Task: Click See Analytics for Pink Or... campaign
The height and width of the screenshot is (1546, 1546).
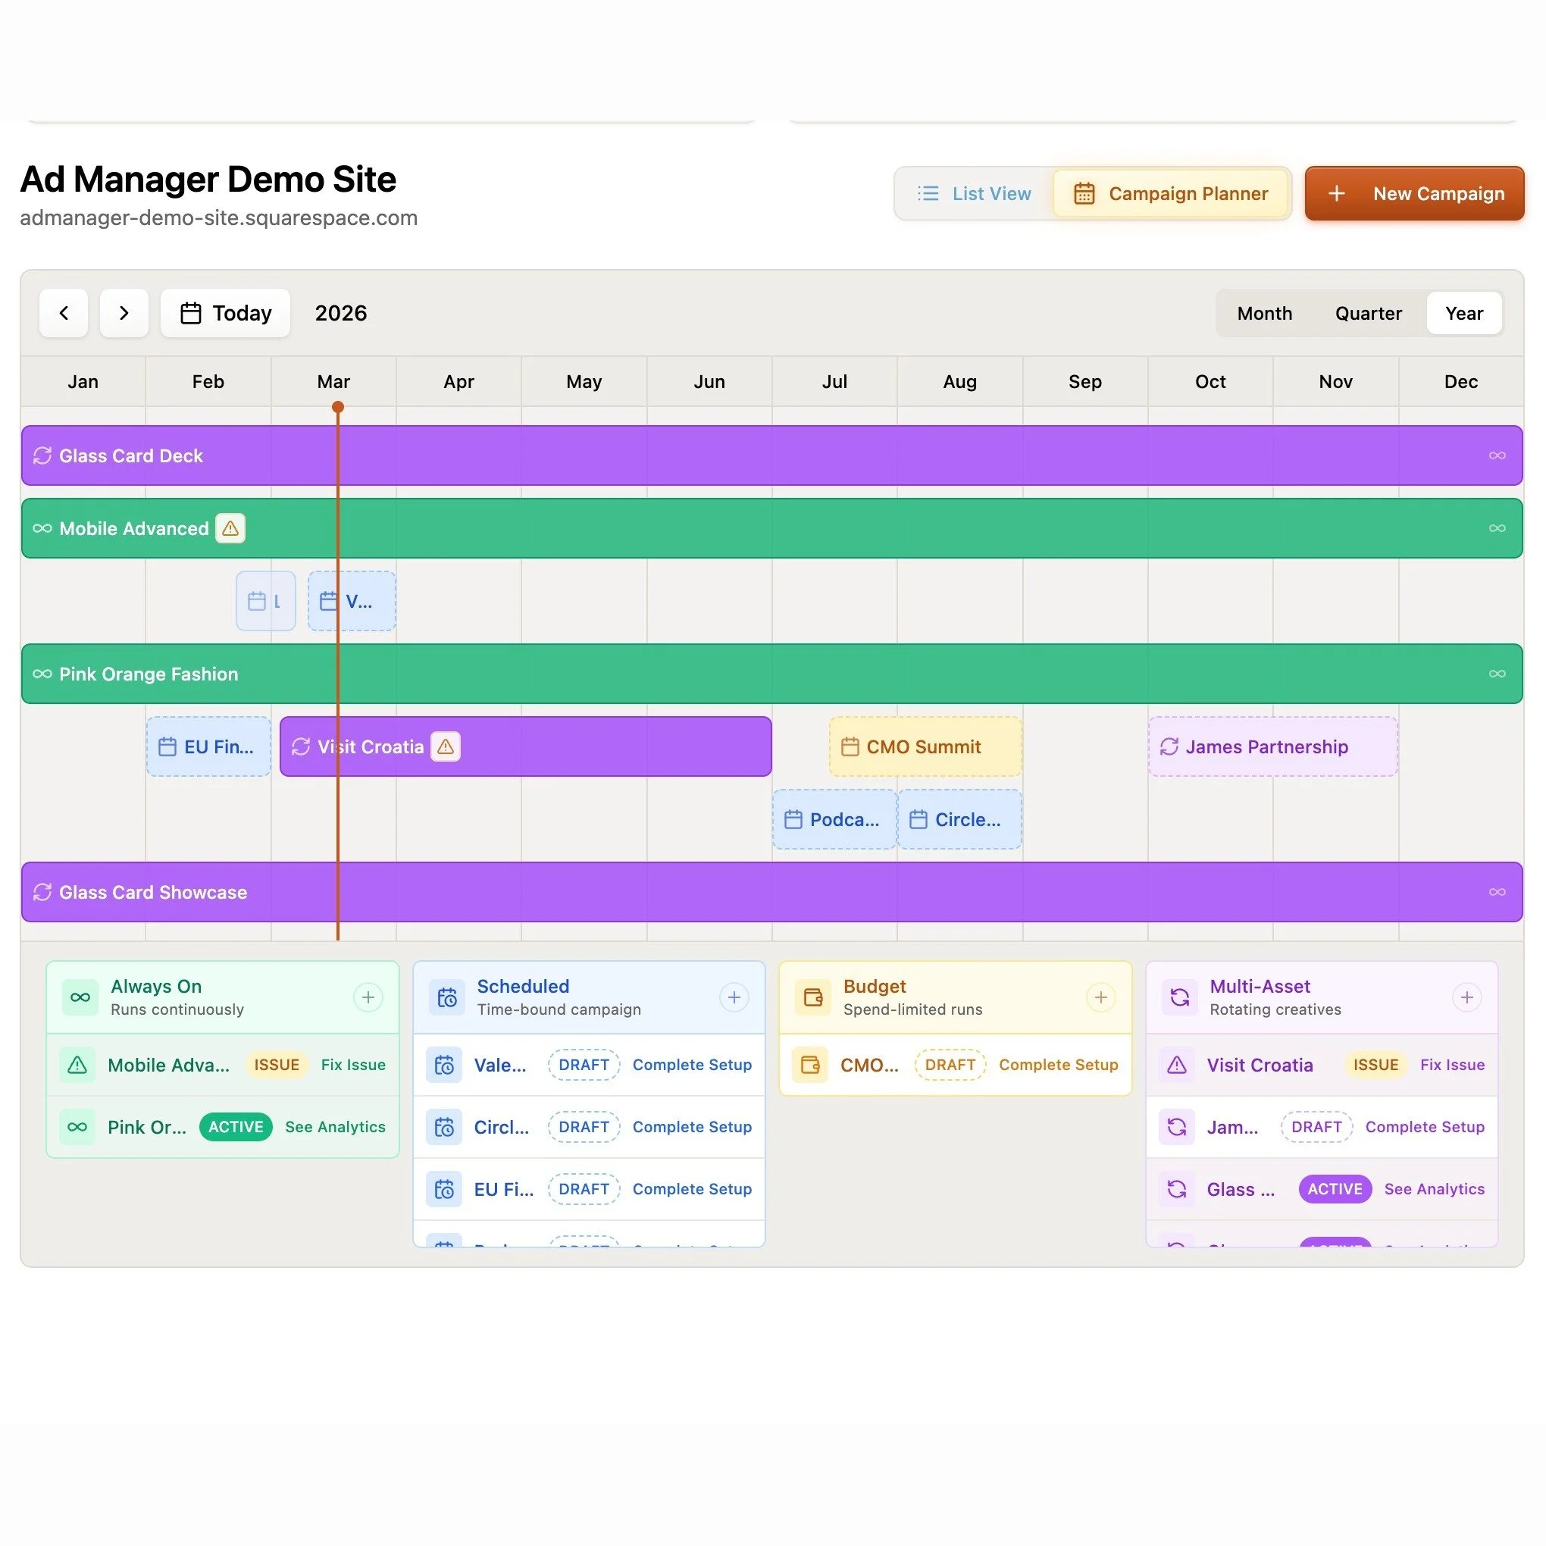Action: (x=335, y=1127)
